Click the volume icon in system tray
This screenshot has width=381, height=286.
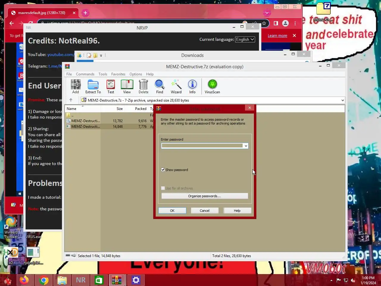(353, 280)
